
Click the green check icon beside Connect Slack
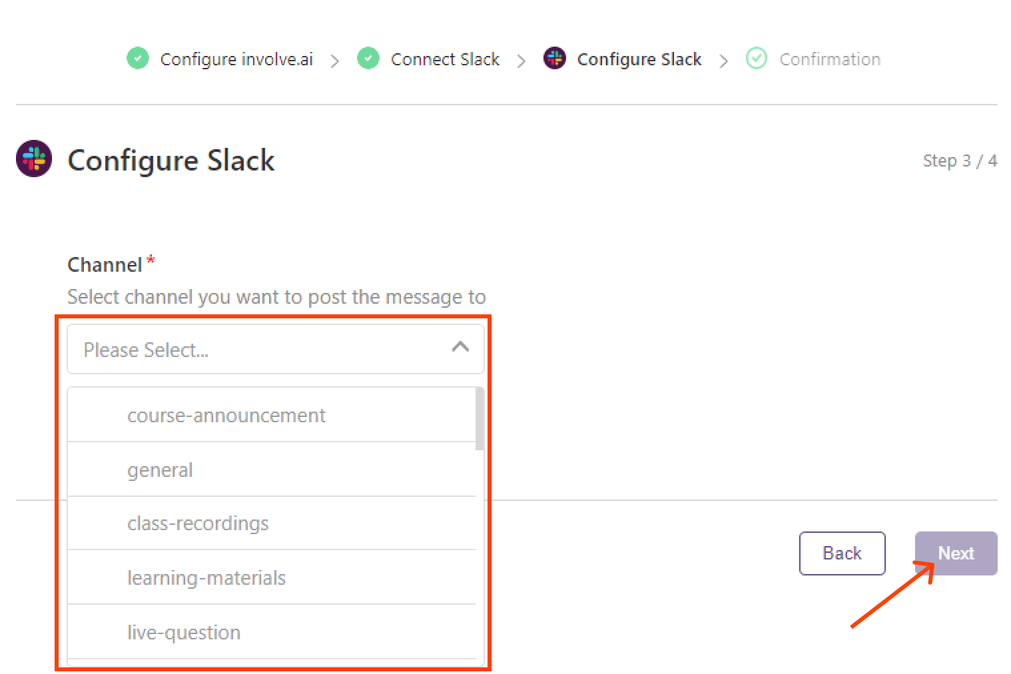(x=368, y=59)
